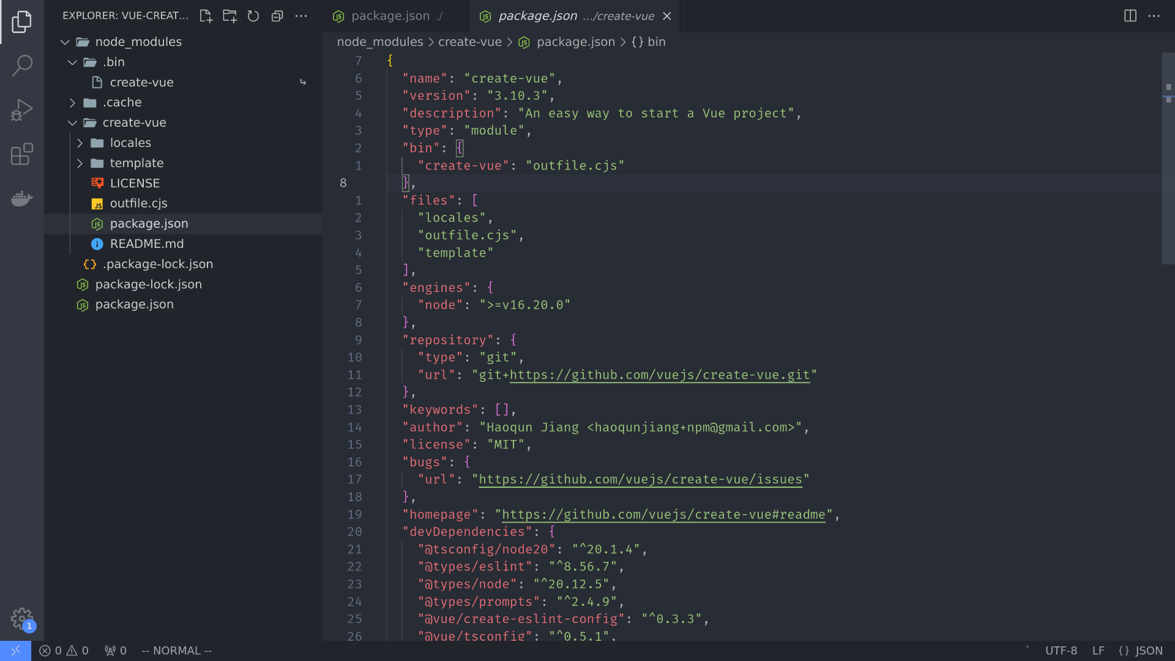Follow the create-vue.git repository link

(x=657, y=375)
